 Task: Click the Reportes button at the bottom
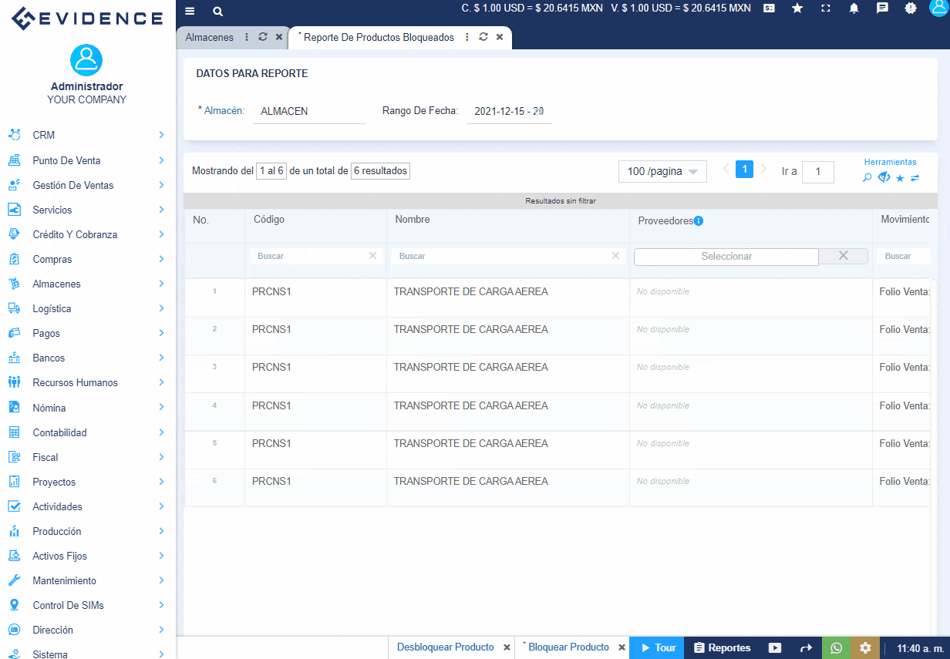tap(722, 648)
